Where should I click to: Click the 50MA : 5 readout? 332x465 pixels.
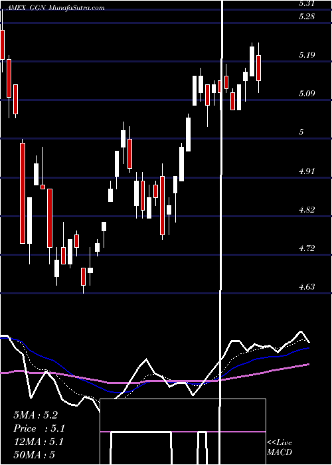tap(35, 455)
